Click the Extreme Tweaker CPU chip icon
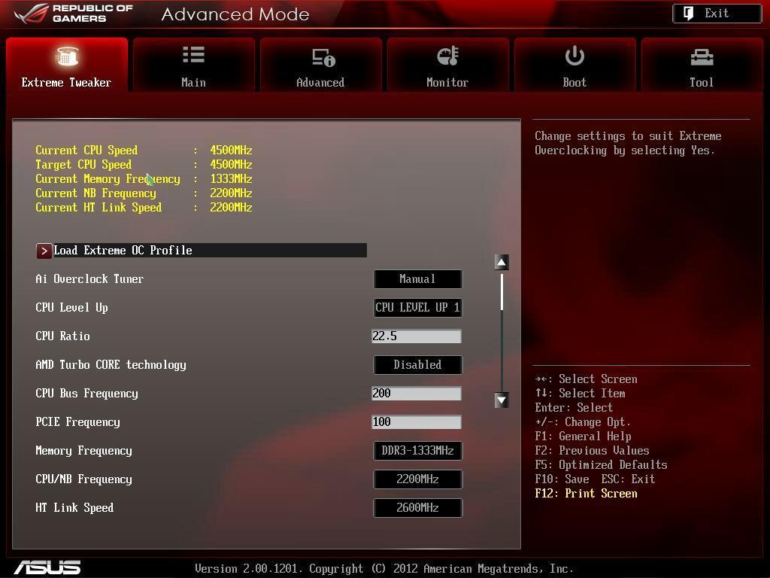The image size is (770, 578). click(x=67, y=56)
